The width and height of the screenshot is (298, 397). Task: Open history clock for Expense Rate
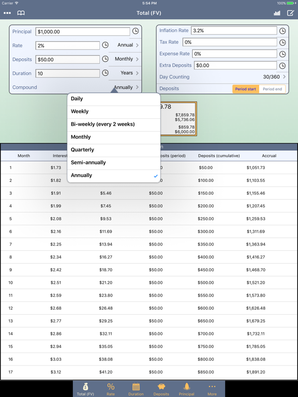pyautogui.click(x=282, y=54)
